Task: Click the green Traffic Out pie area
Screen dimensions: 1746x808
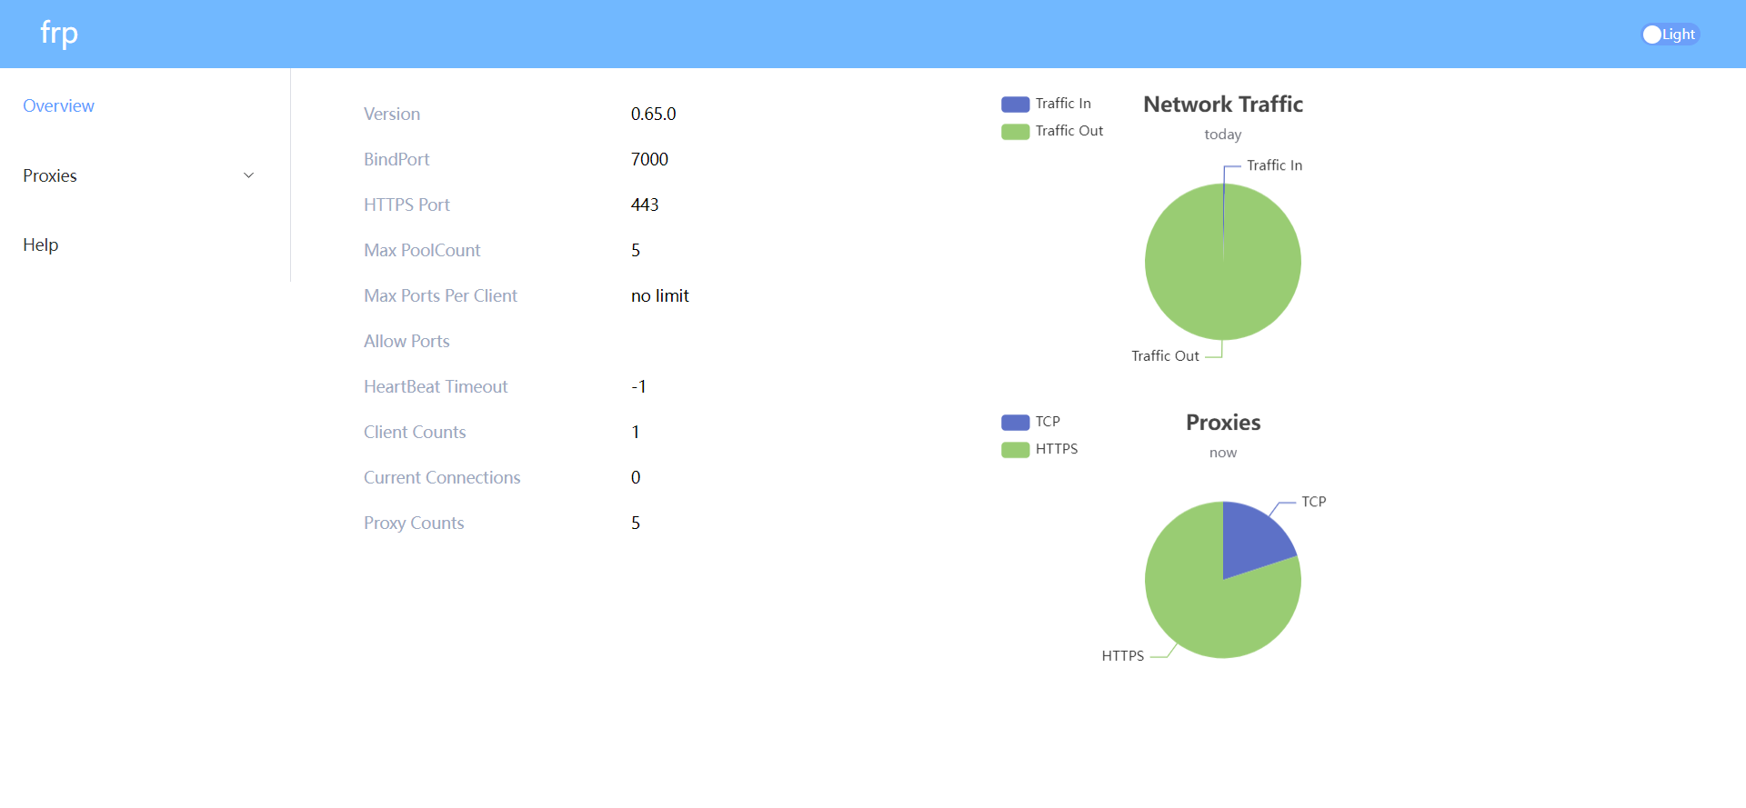Action: coord(1223,273)
